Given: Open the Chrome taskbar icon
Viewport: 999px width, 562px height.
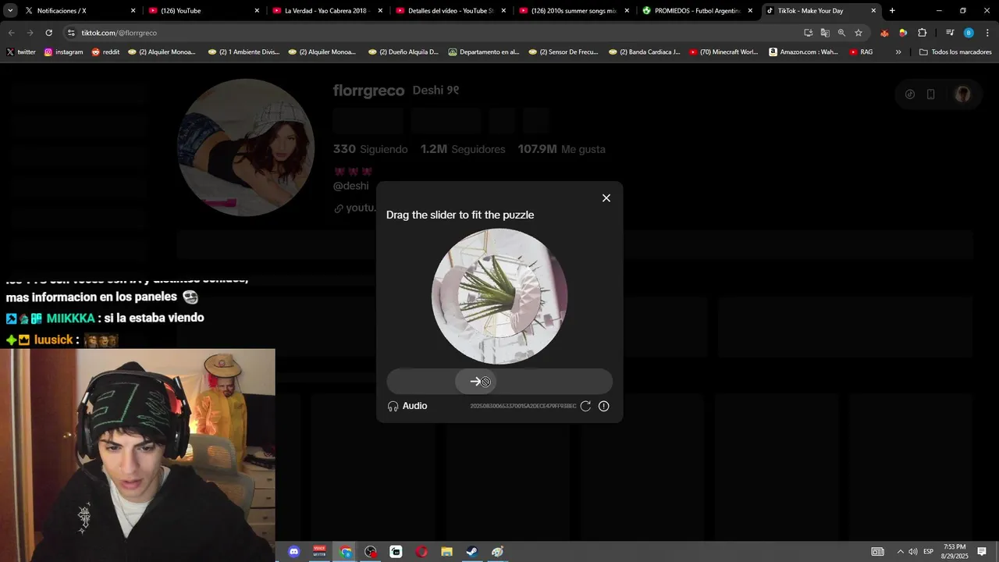Looking at the screenshot, I should [346, 552].
